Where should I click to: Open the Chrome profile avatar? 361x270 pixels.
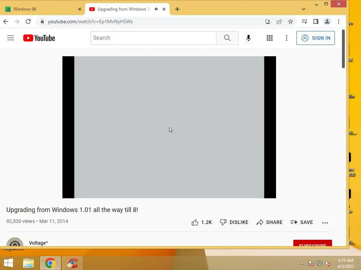(x=327, y=21)
